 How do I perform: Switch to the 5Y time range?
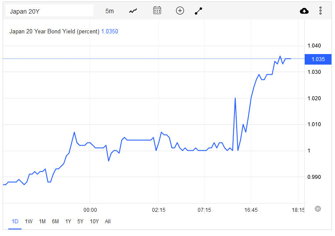(x=80, y=221)
